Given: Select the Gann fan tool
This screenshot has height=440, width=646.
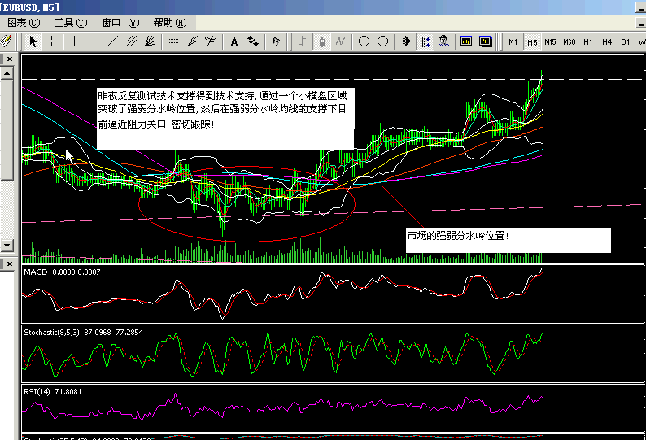Looking at the screenshot, I should (150, 41).
